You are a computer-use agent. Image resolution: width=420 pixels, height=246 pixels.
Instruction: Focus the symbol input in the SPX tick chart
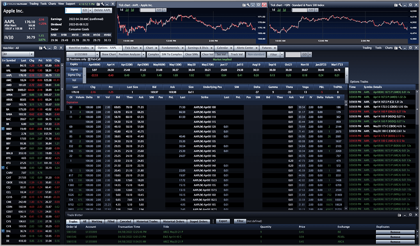(299, 10)
